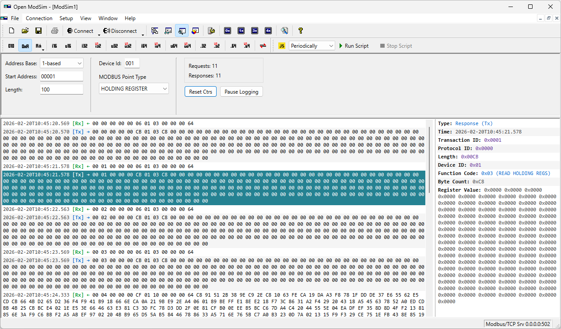Screen dimensions: 561x329
Task: Click the Help question mark icon
Action: pos(301,31)
